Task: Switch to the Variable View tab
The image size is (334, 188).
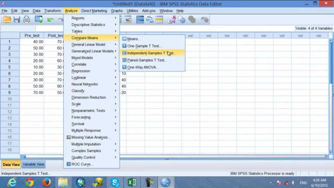Action: (34, 164)
